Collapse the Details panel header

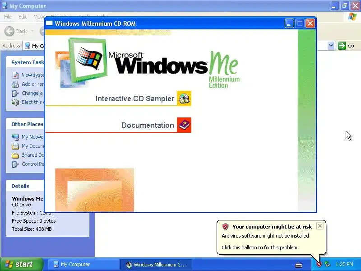(x=25, y=186)
